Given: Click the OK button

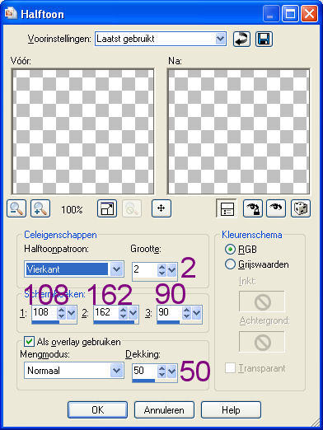Looking at the screenshot, I should tap(97, 410).
